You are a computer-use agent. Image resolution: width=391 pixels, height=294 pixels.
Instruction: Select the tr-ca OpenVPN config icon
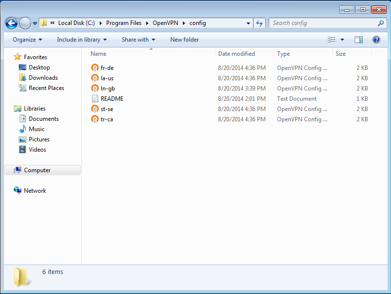tap(95, 119)
